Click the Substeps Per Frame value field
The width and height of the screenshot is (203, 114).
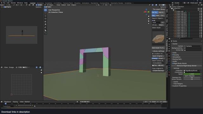192,78
